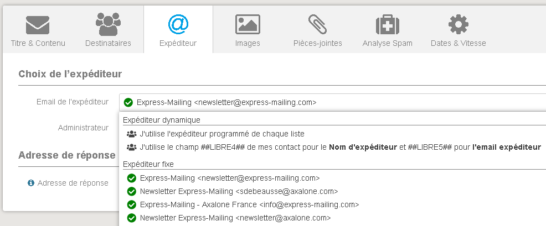Click the Expéditeur fixe group header

[x=148, y=164]
